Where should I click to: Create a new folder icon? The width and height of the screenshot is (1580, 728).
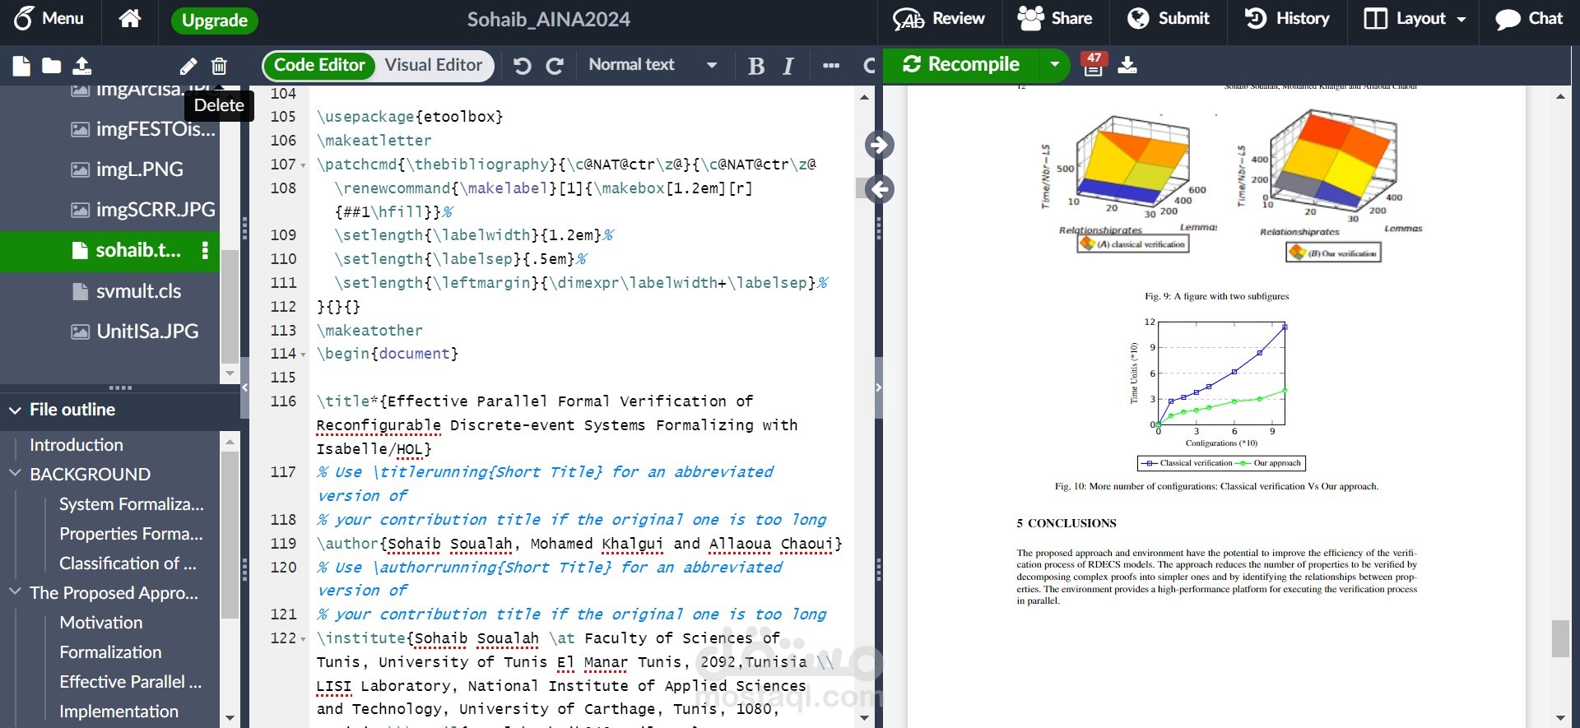(51, 66)
